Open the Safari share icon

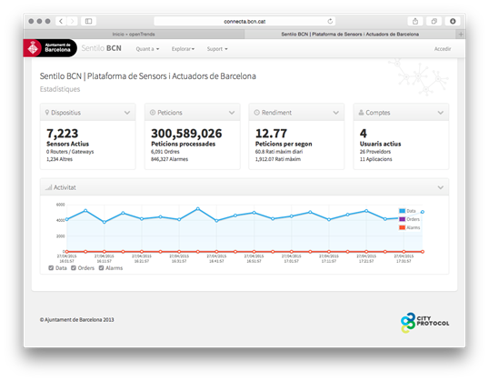coord(415,21)
